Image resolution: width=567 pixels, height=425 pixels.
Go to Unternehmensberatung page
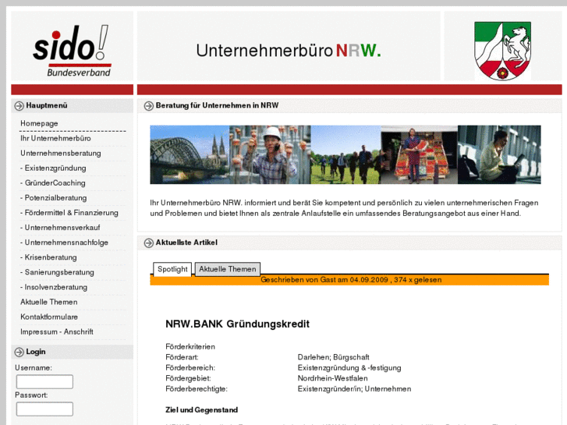point(61,153)
